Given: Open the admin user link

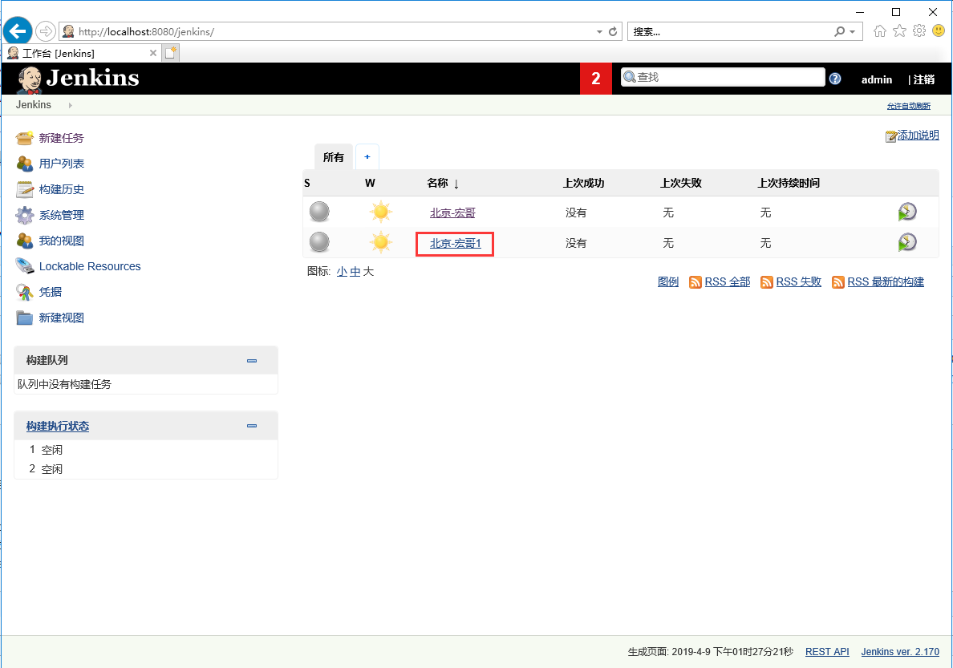Looking at the screenshot, I should [x=877, y=79].
